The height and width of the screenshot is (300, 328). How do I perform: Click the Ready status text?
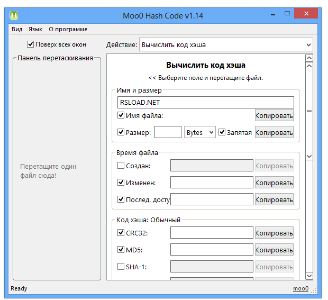pyautogui.click(x=19, y=288)
